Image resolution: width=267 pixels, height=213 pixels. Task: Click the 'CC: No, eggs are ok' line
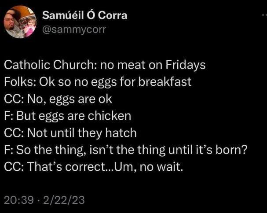tap(58, 99)
